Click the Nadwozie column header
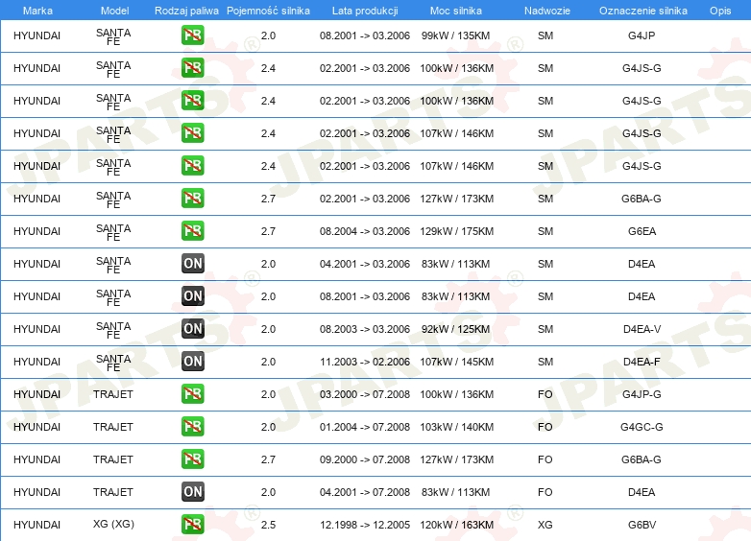Viewport: 751px width, 541px height. point(547,11)
